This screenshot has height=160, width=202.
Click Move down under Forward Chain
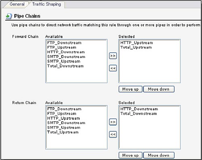pyautogui.click(x=159, y=89)
